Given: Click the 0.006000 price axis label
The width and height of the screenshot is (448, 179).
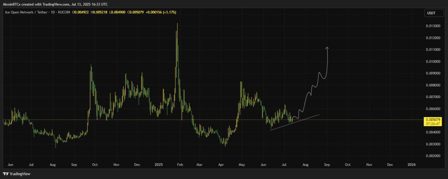Looking at the screenshot, I should [x=432, y=109].
